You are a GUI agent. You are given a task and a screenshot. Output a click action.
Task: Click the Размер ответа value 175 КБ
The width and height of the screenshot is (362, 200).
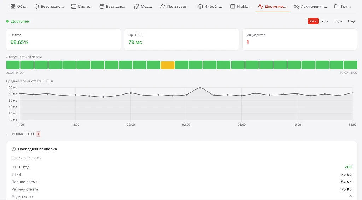coord(346,189)
